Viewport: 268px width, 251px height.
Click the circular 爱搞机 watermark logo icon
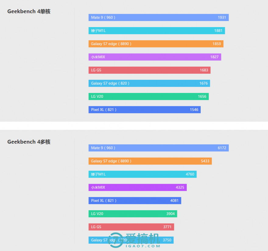[116, 241]
